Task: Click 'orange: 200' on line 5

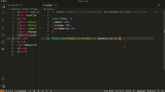Action: pyautogui.click(x=62, y=25)
